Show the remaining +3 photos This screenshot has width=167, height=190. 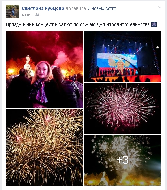tap(122, 160)
